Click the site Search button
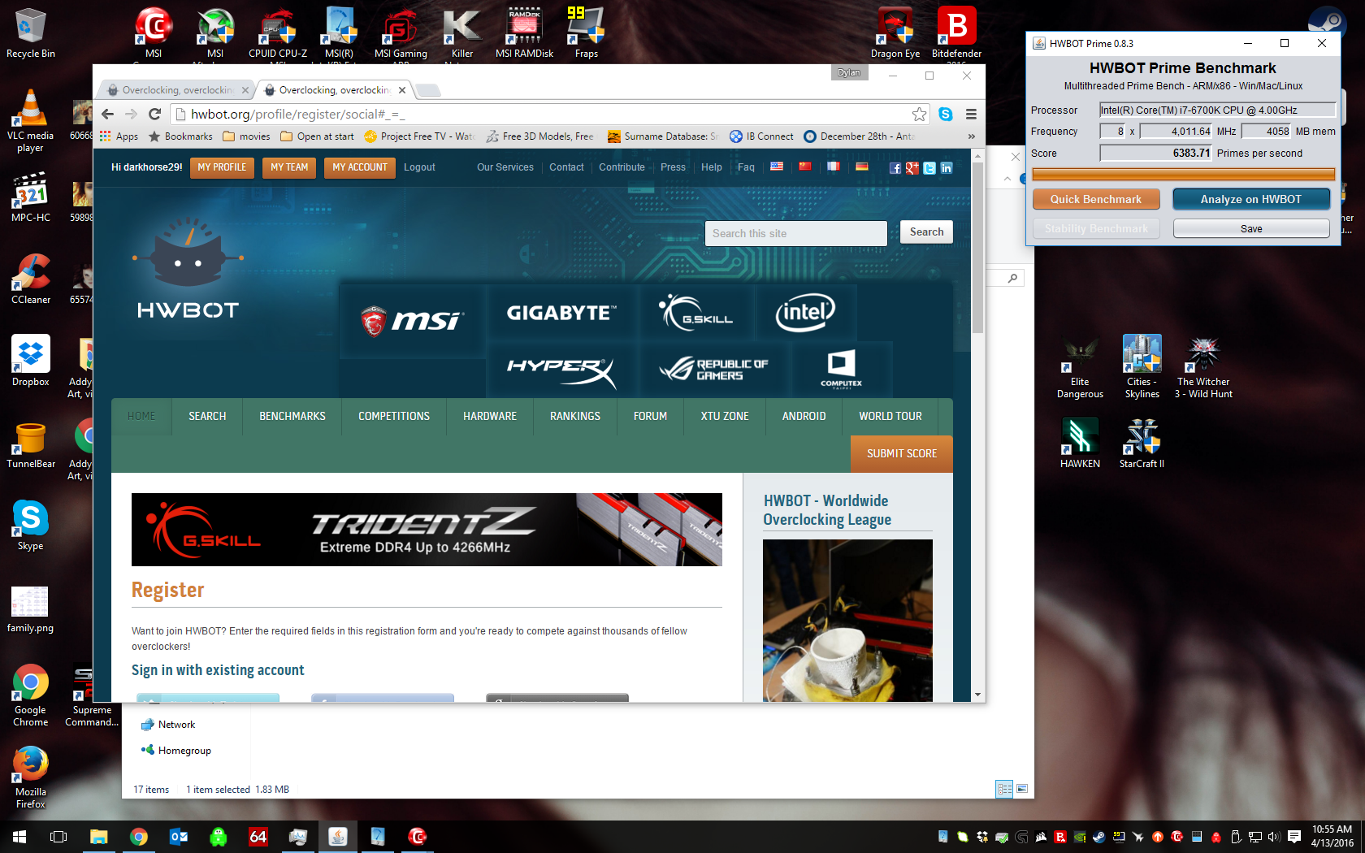Image resolution: width=1365 pixels, height=853 pixels. 926,232
